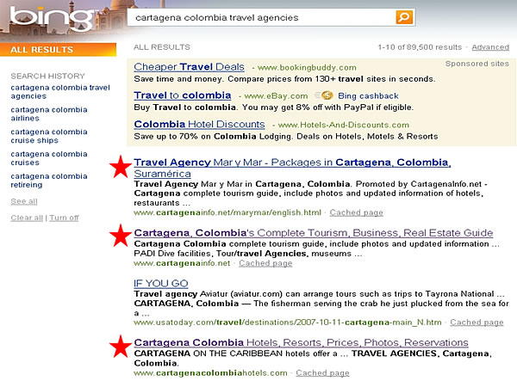Screen dimensions: 517x387
Task: Open the Travel to colombia eBay ad
Action: pyautogui.click(x=183, y=95)
